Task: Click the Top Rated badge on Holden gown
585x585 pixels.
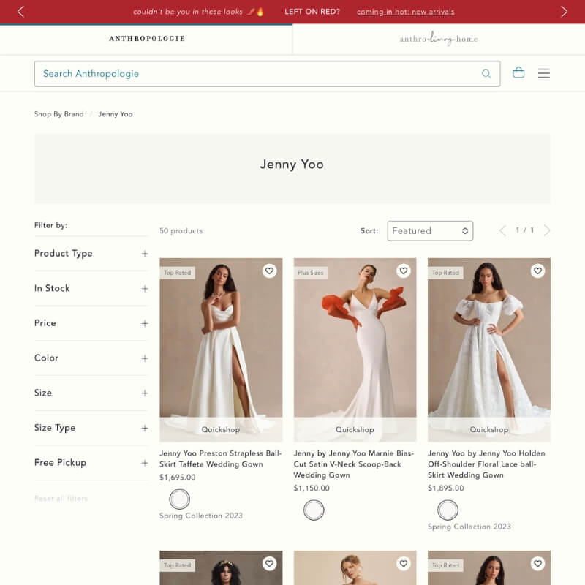Action: [x=445, y=273]
